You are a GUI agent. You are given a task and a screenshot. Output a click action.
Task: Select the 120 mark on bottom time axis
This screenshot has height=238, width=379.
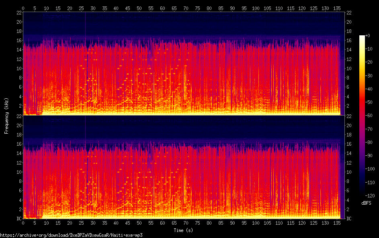coord(302,223)
